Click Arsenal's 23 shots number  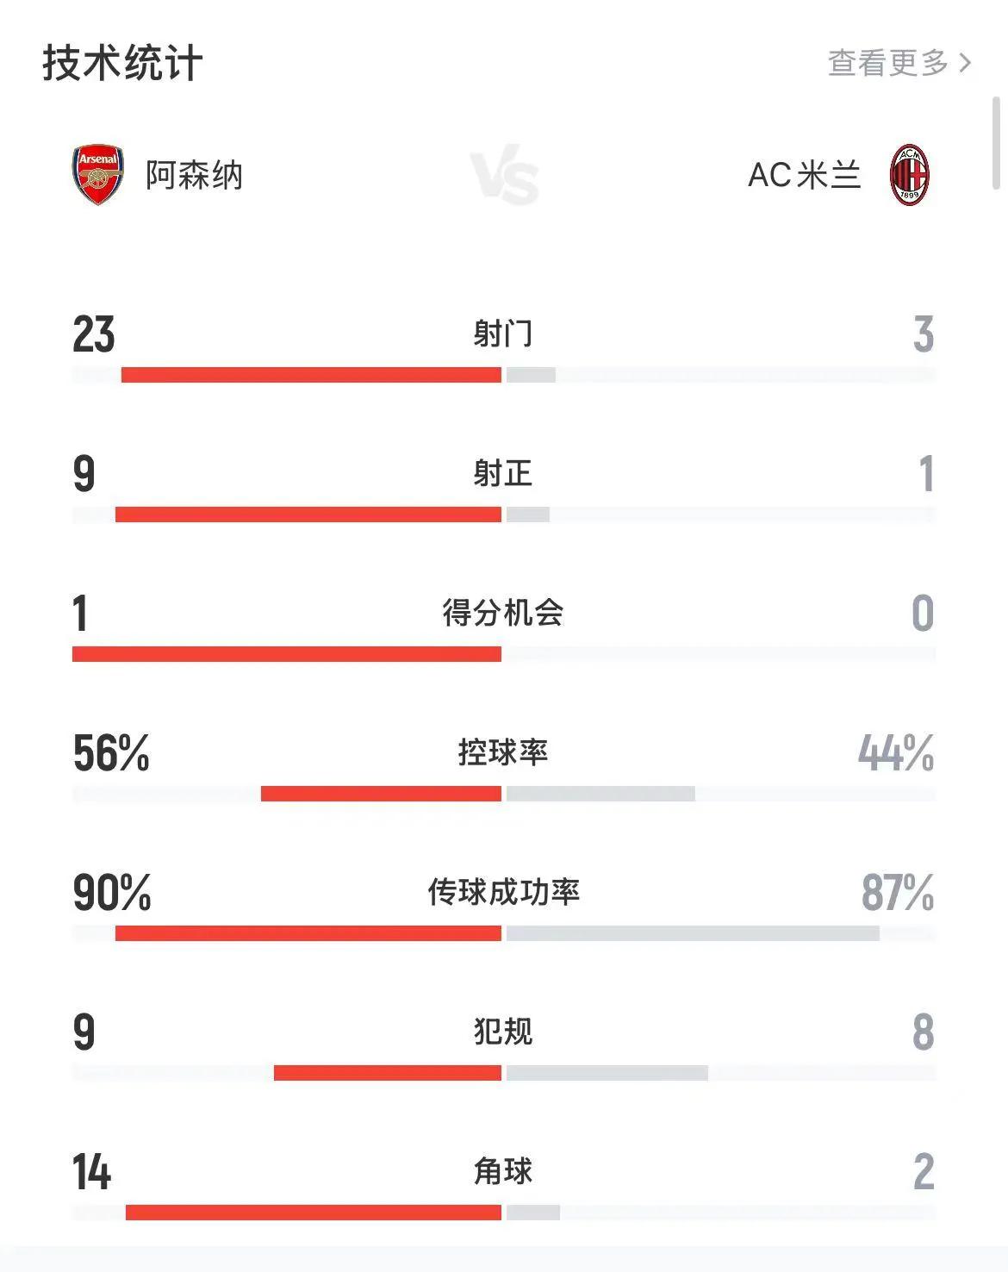pos(94,334)
